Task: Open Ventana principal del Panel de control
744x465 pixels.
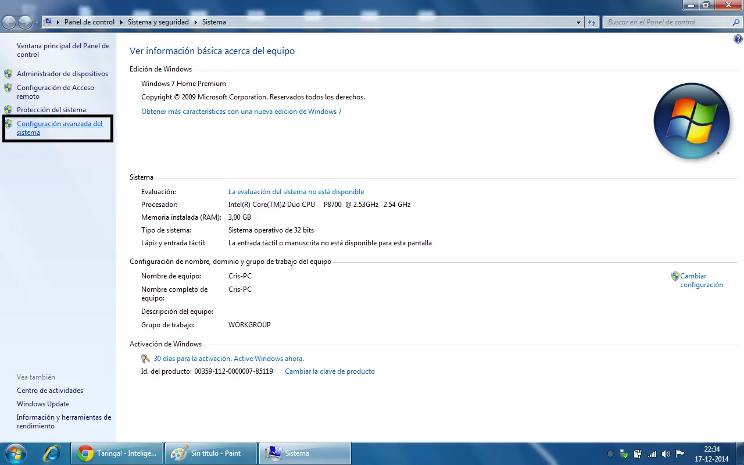Action: 63,50
